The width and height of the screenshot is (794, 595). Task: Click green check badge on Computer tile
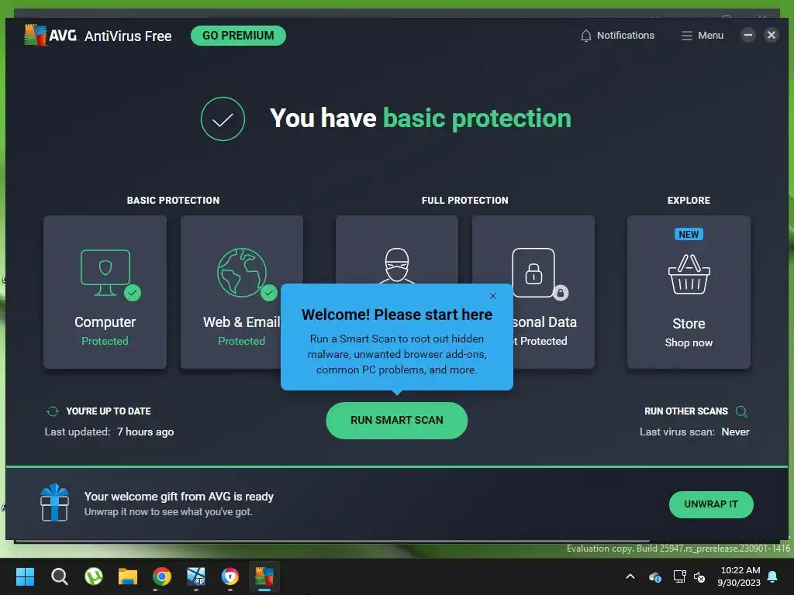point(133,293)
